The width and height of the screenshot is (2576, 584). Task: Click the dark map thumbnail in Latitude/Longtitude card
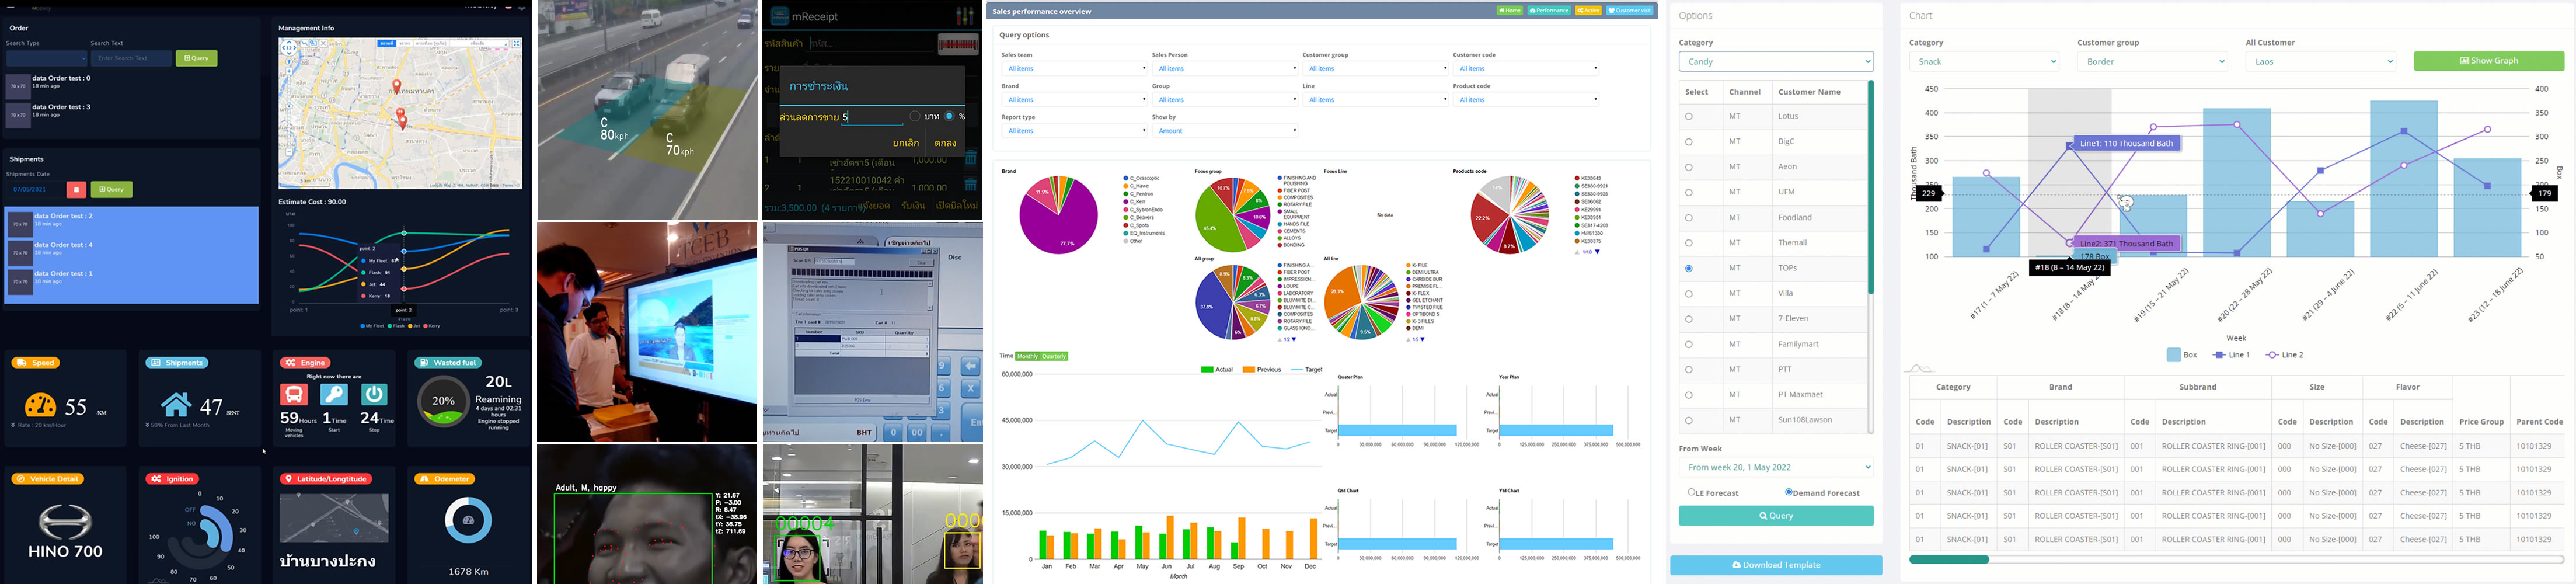point(334,518)
